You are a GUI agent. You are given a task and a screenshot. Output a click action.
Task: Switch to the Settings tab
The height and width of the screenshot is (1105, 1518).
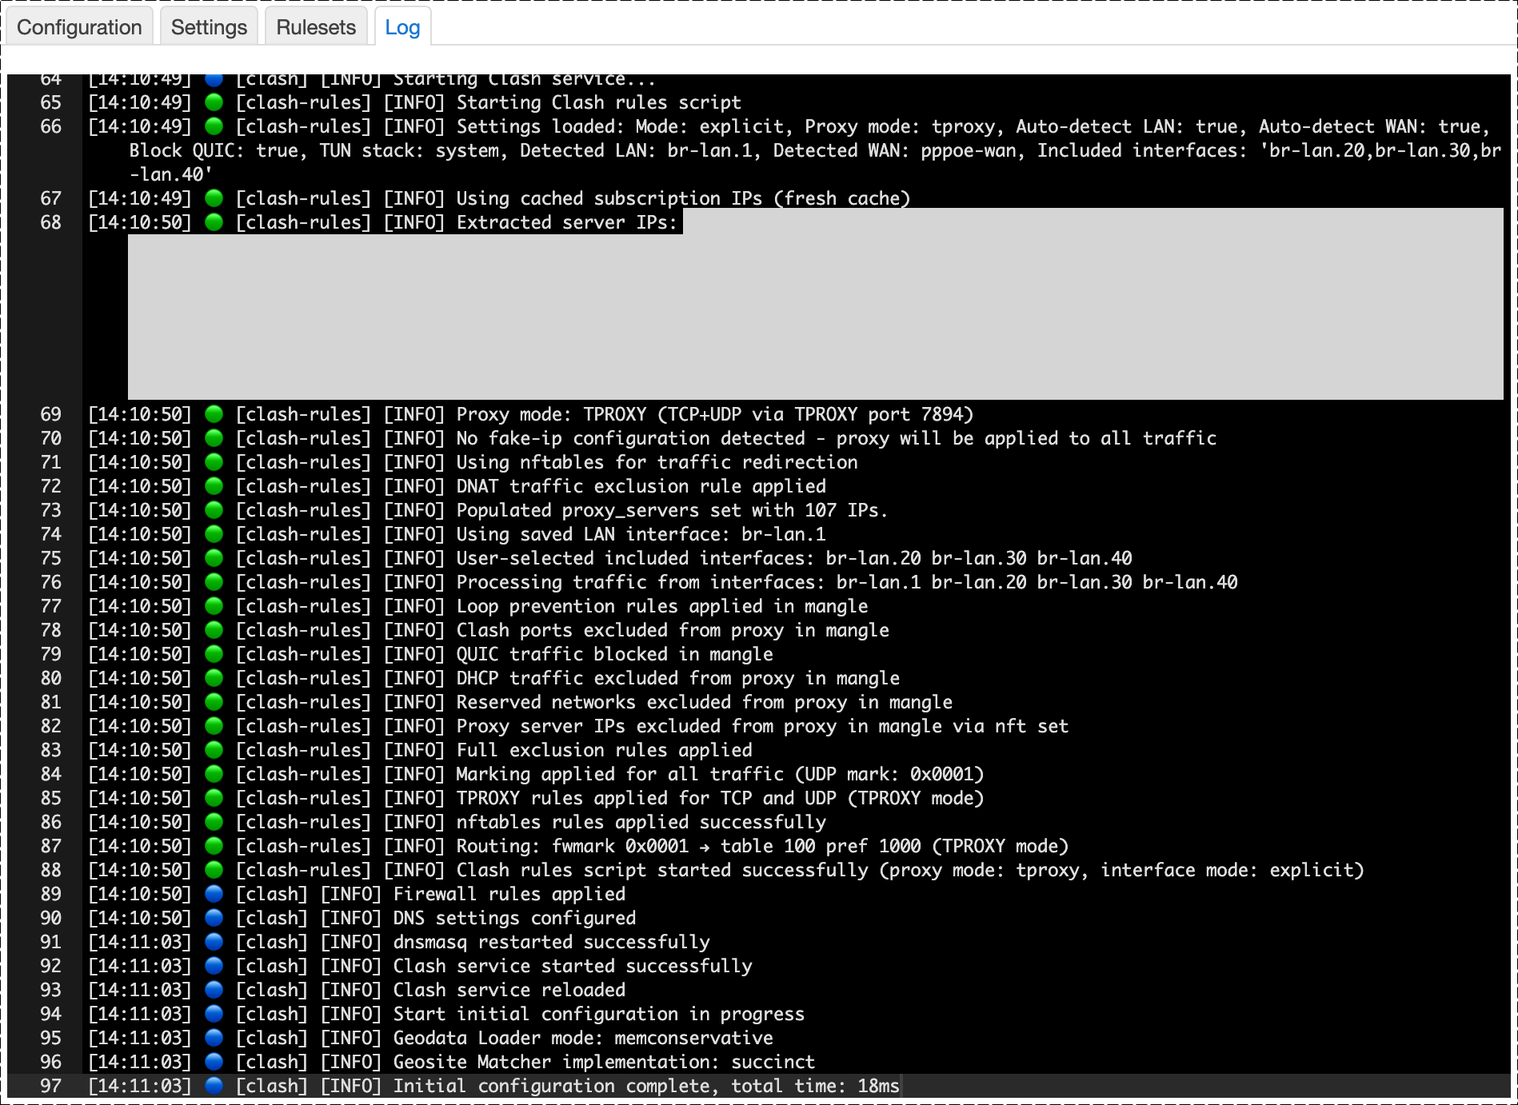209,27
